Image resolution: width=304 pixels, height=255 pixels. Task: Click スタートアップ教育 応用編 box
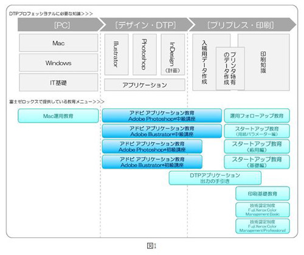[x=257, y=146]
